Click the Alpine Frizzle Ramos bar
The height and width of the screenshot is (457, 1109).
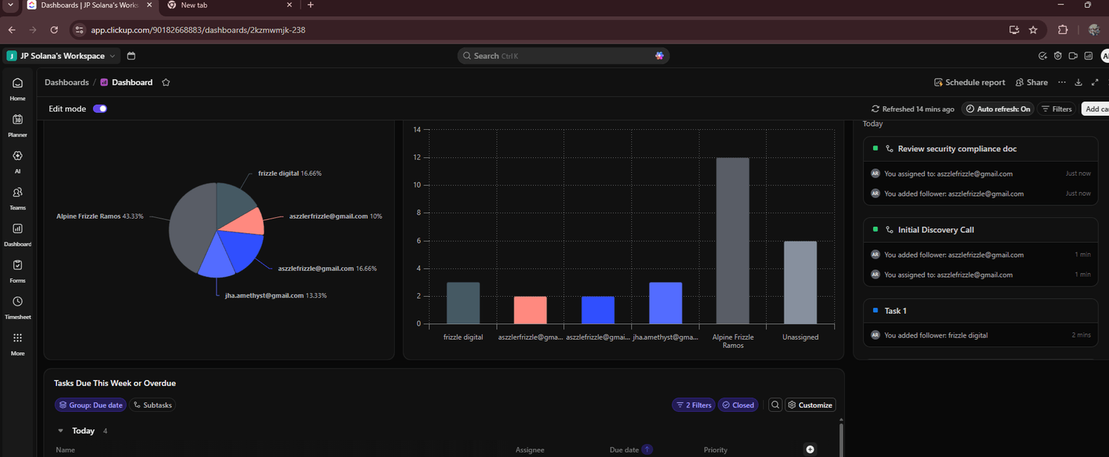(x=733, y=241)
